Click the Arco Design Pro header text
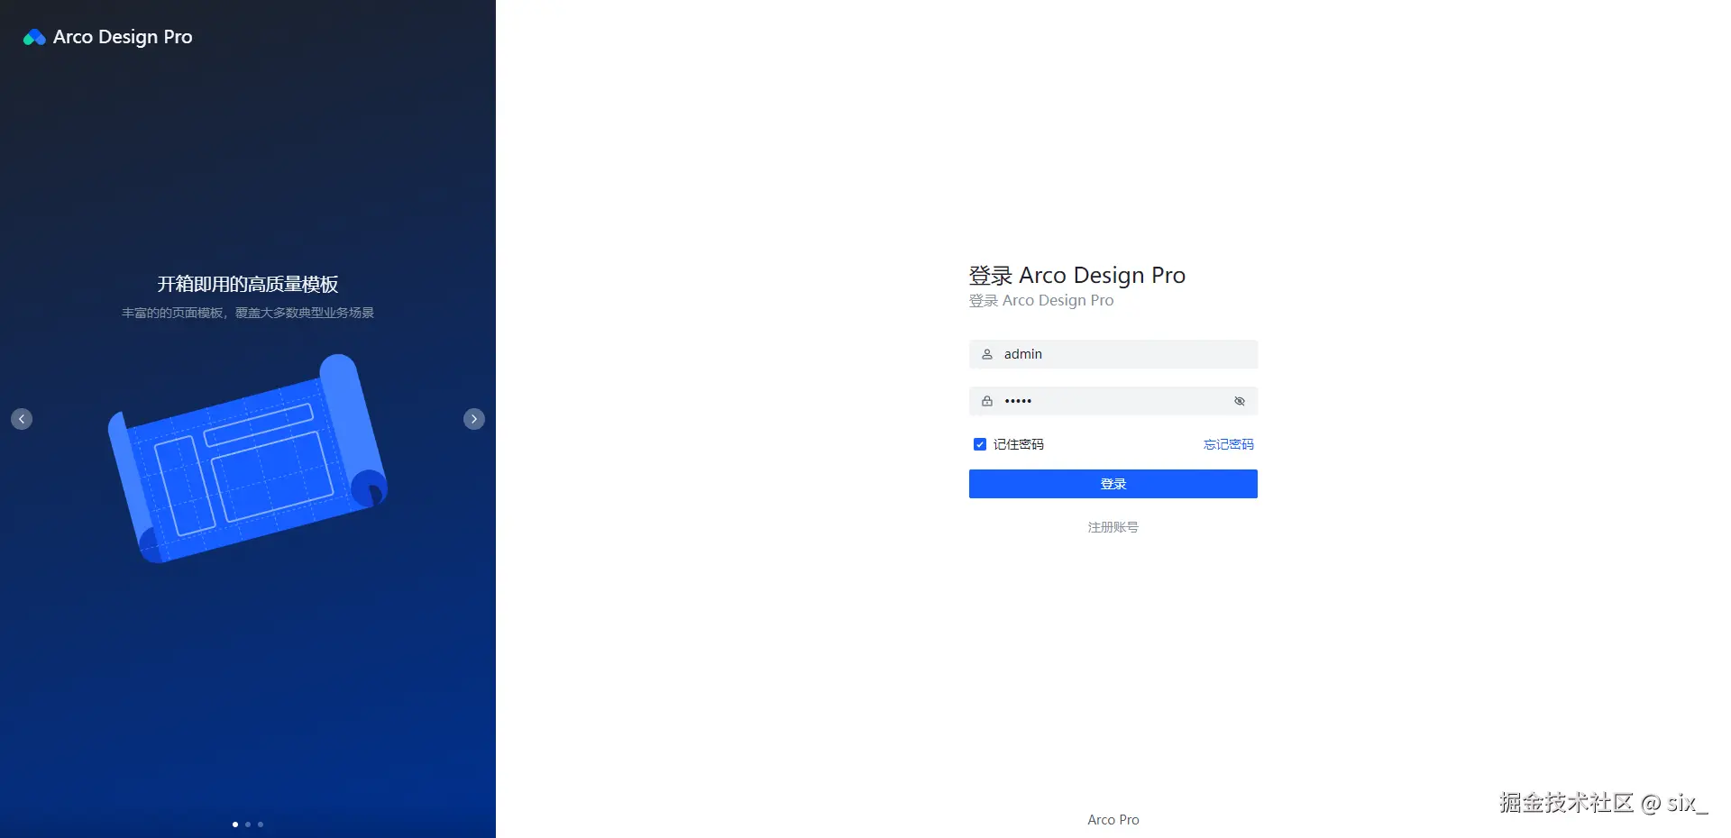1731x838 pixels. (x=123, y=37)
